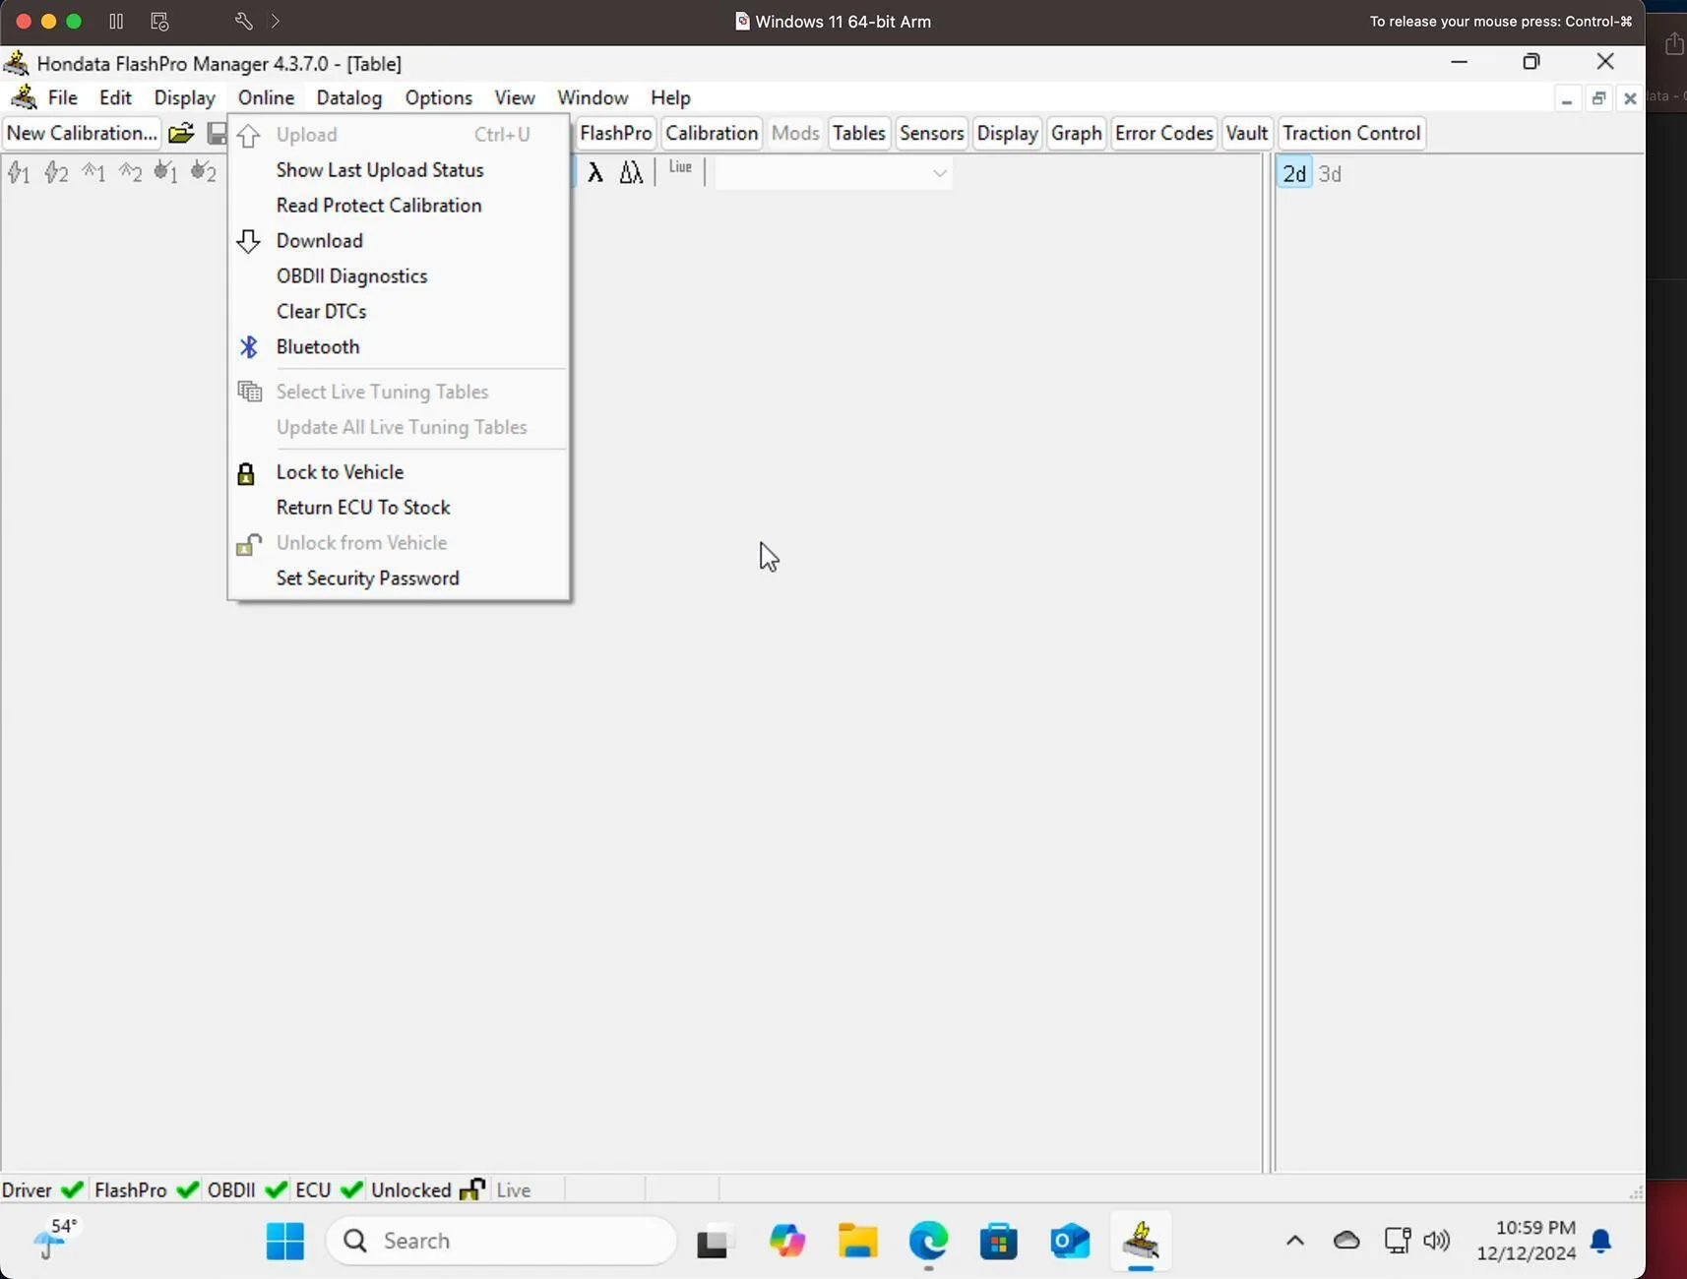Click the first lightning bolt 1 toolbar icon

coord(19,174)
